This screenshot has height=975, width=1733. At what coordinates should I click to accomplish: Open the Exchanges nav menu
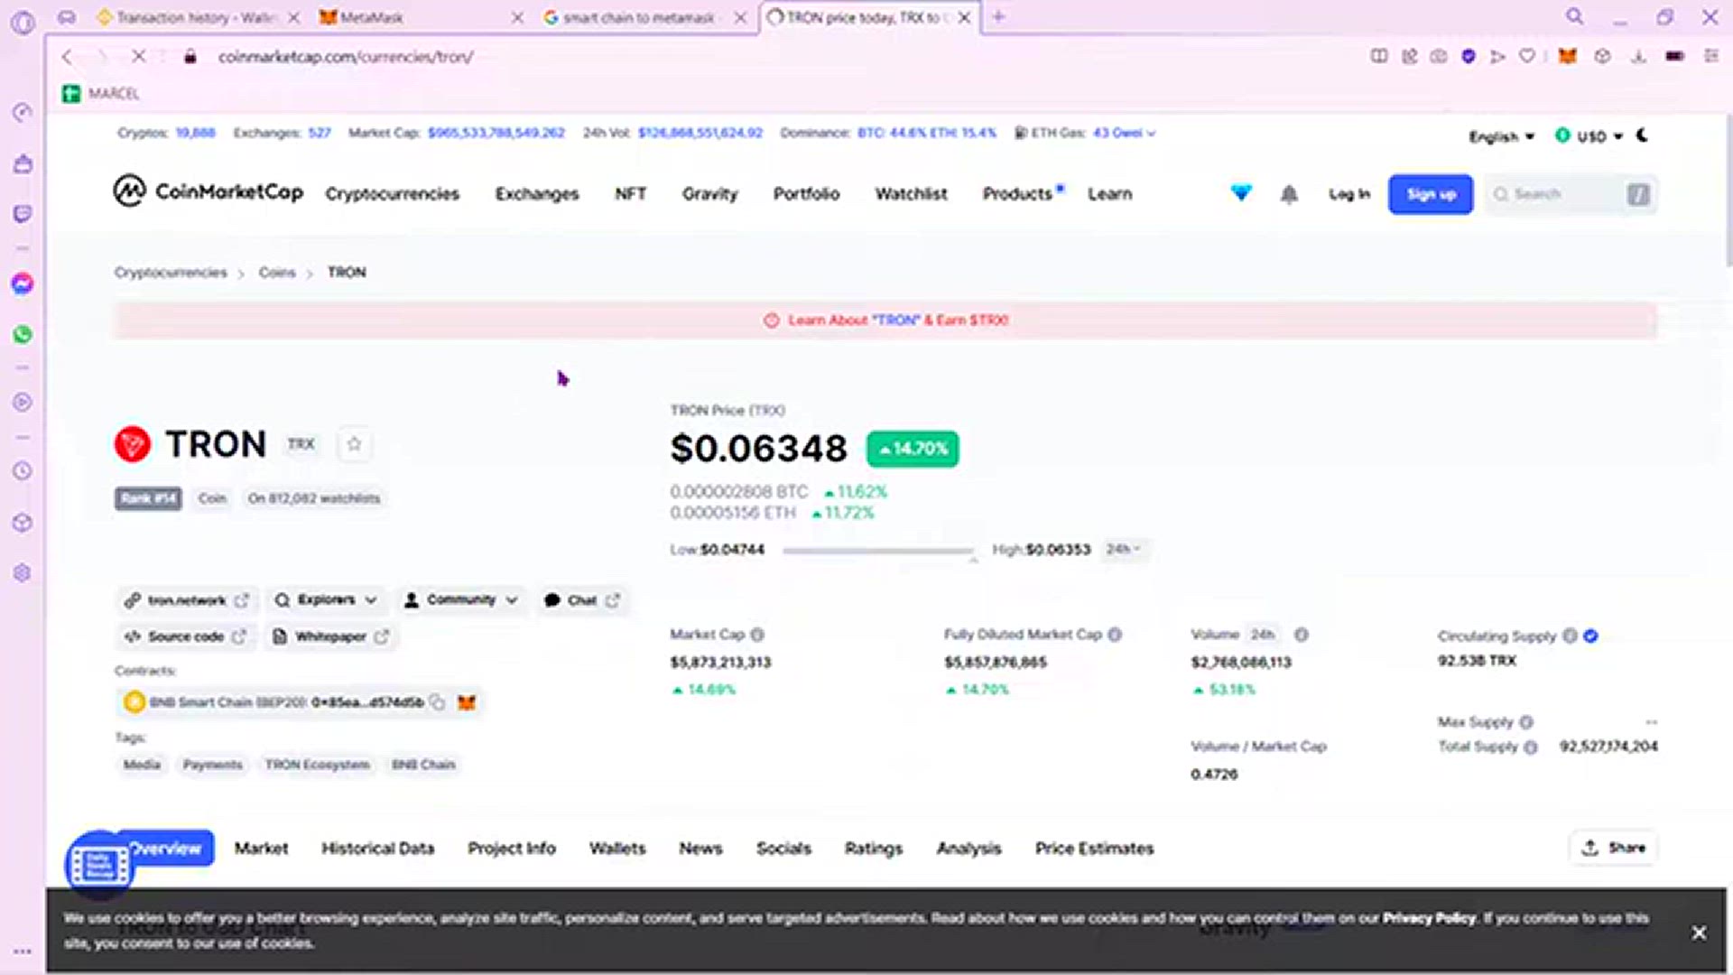(536, 194)
